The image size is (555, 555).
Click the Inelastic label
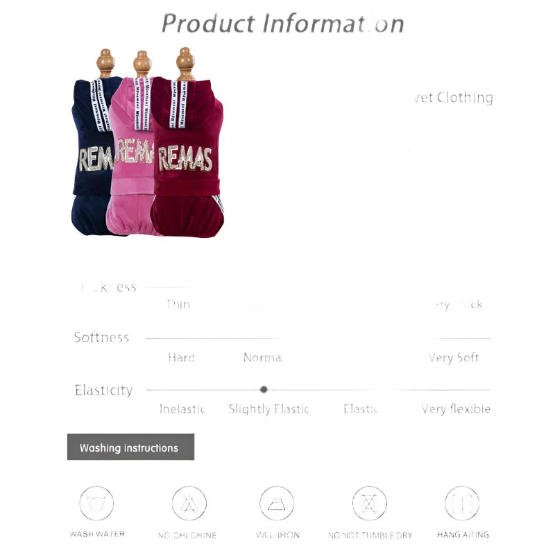(182, 409)
